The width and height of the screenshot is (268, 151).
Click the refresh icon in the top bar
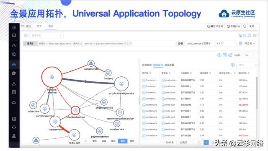(x=245, y=26)
